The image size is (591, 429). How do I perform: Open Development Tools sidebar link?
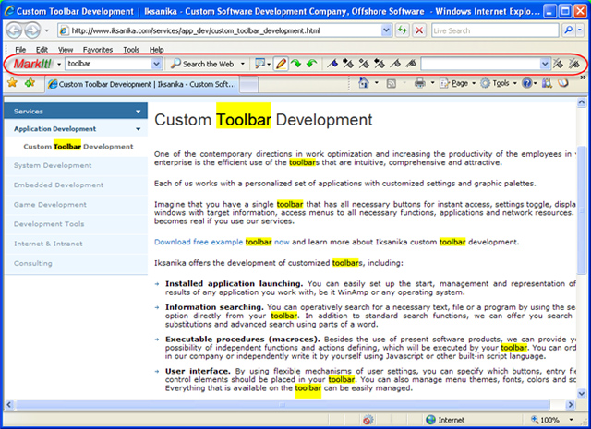coord(49,224)
